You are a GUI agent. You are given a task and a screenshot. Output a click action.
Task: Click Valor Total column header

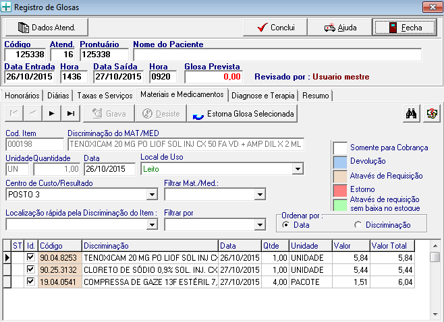click(392, 246)
